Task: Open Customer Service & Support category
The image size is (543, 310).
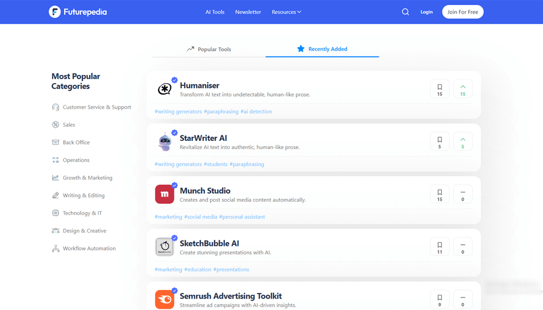Action: point(97,107)
